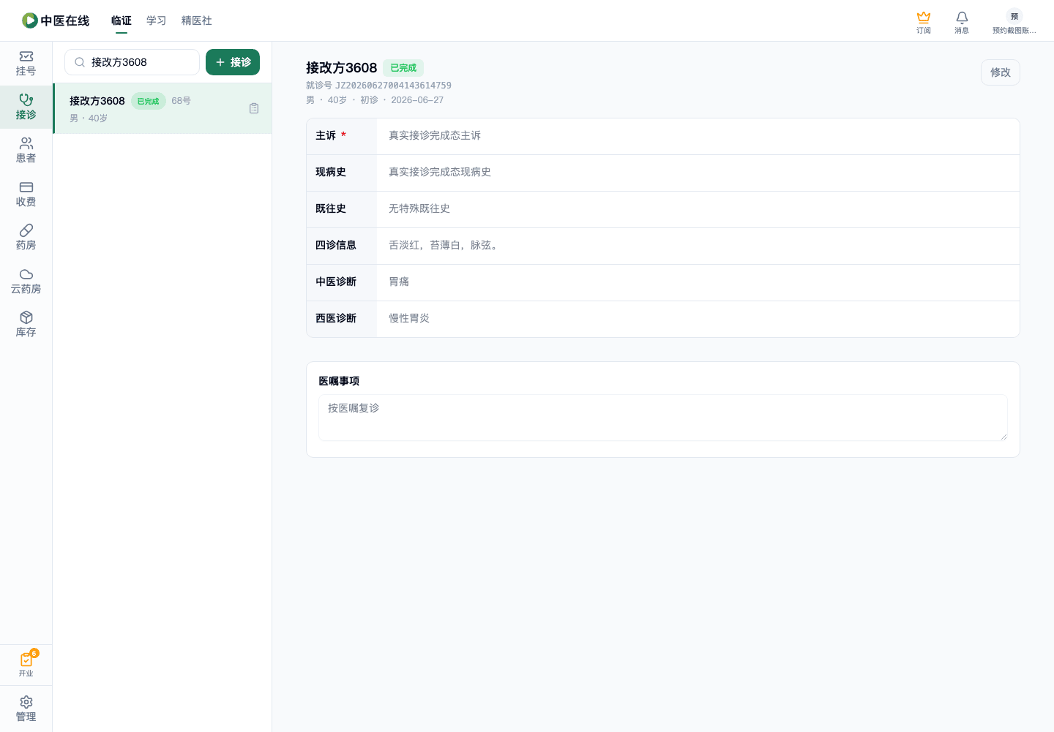Click the search magnifier icon
1054x732 pixels.
(80, 62)
